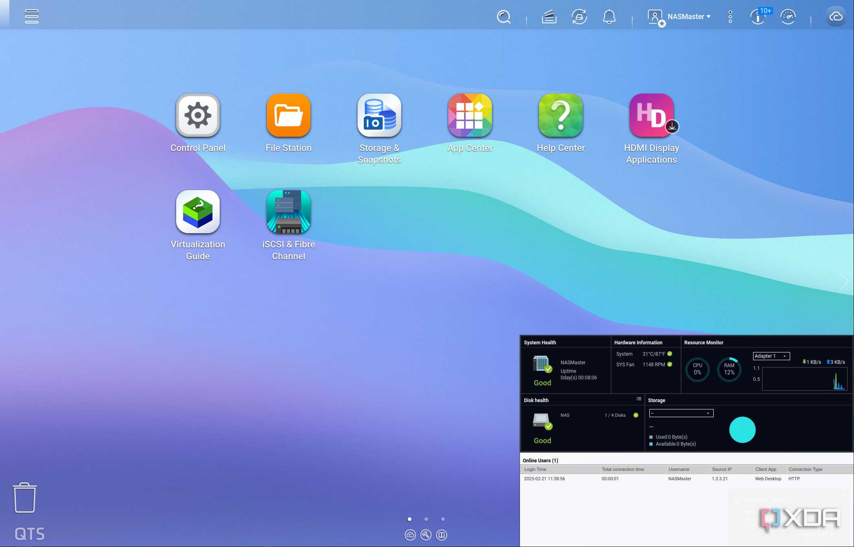
Task: Open External Devices icon in top bar
Action: [x=579, y=17]
